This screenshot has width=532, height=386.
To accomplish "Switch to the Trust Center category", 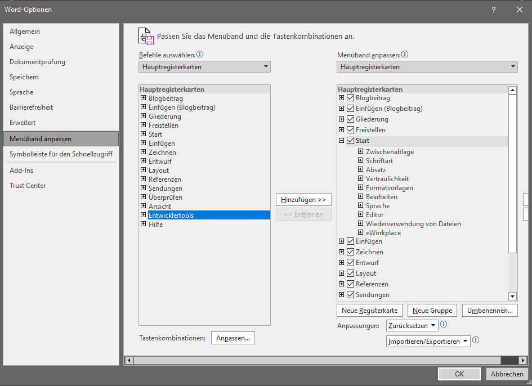I will point(28,186).
